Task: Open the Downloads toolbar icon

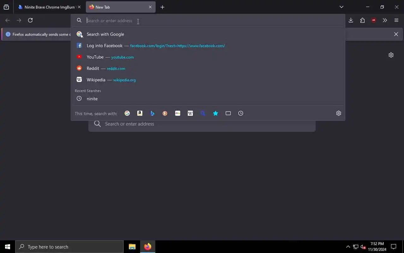Action: click(351, 20)
